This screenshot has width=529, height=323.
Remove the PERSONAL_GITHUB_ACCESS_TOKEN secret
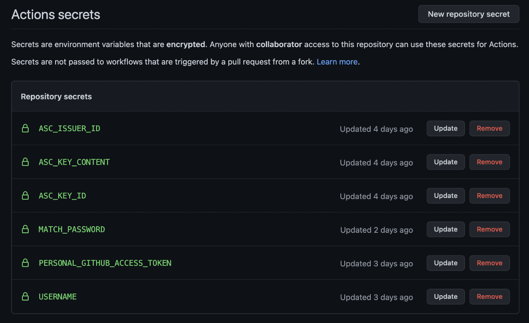tap(489, 263)
